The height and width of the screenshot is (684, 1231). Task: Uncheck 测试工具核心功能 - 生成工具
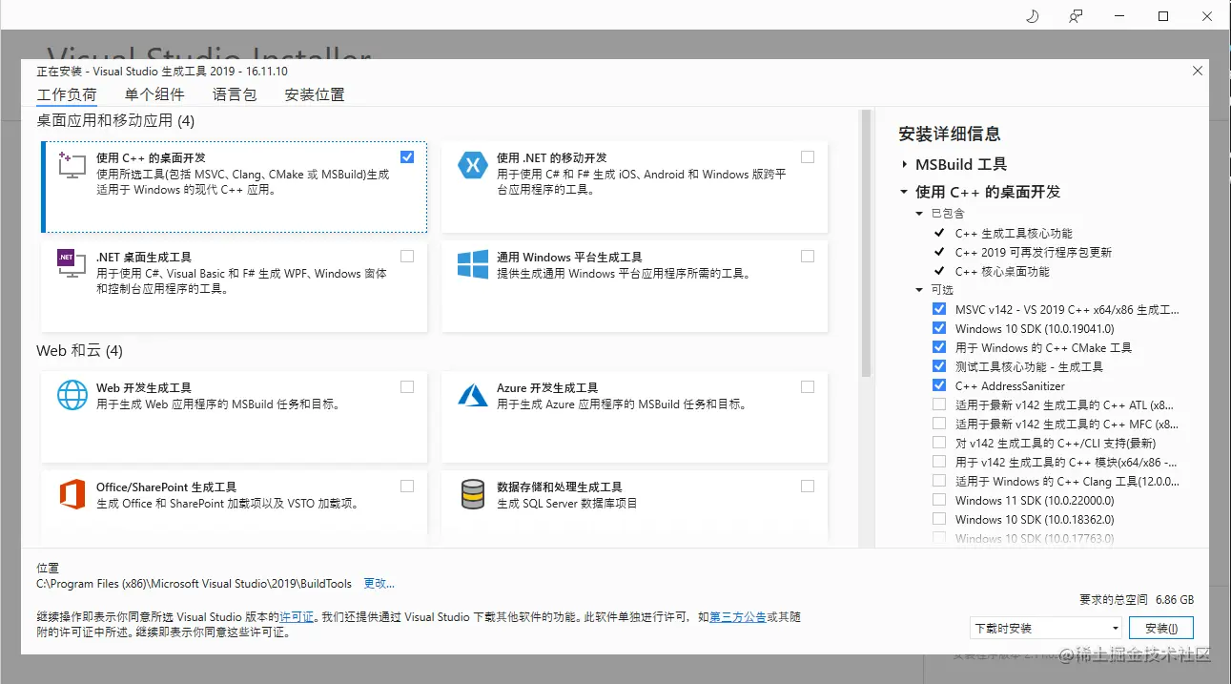pos(939,366)
